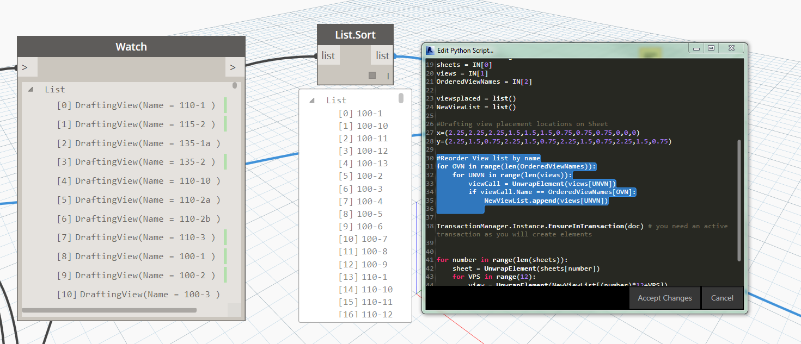Click preview item [5] 100-2
This screenshot has width=801, height=344.
click(x=360, y=176)
